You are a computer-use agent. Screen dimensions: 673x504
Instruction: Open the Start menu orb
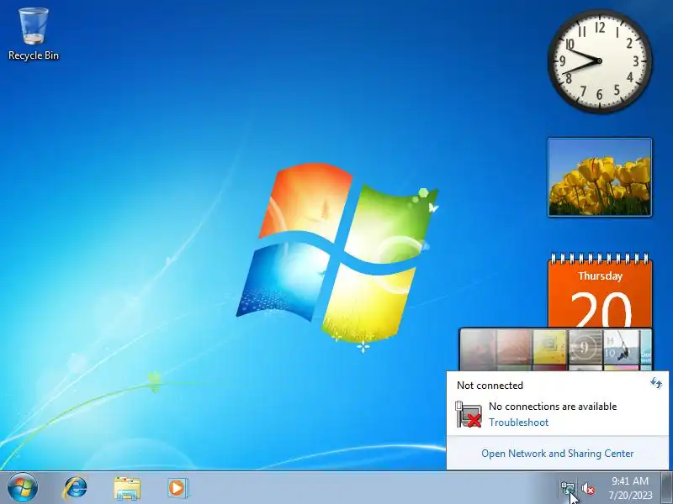click(23, 488)
